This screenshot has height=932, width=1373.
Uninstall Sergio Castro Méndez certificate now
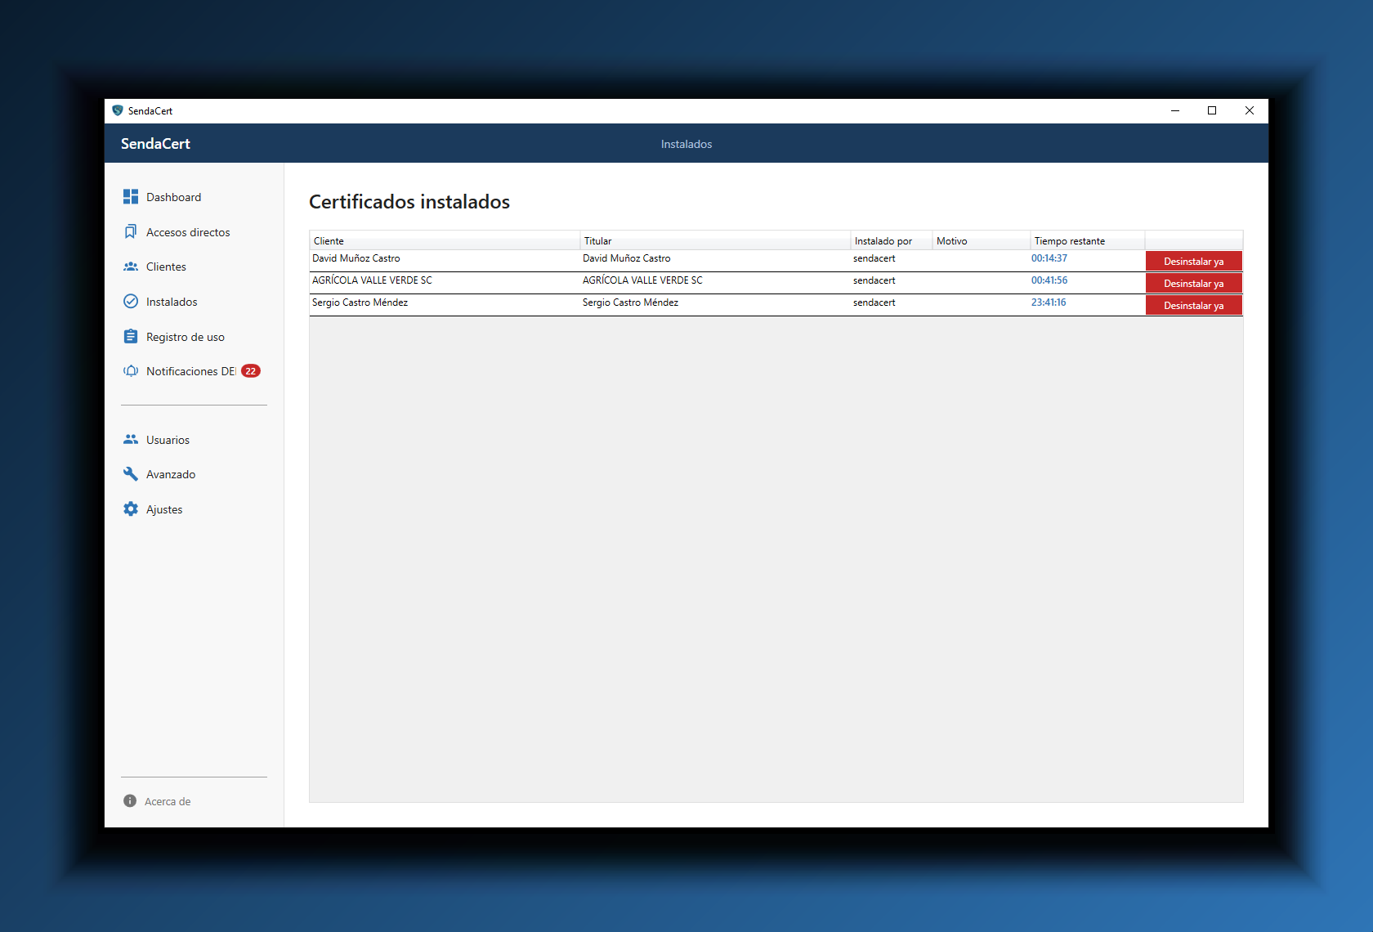[1193, 306]
